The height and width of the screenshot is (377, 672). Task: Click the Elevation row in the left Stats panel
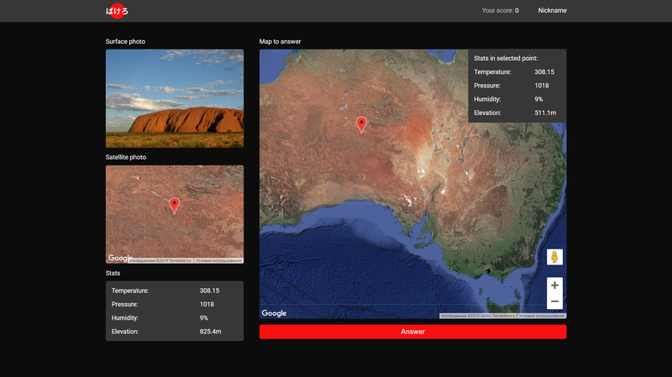click(x=174, y=332)
